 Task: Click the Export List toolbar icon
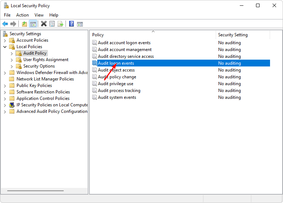pos(60,24)
